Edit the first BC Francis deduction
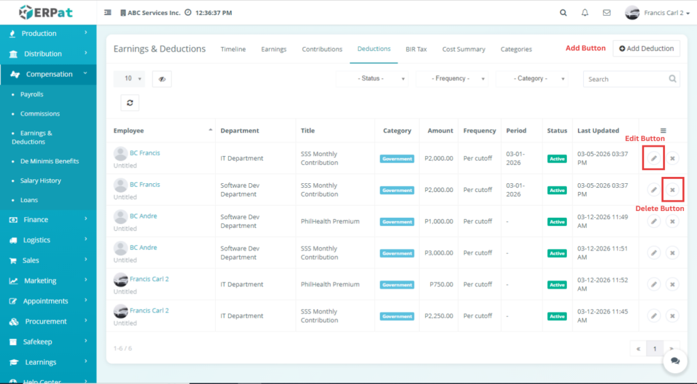Viewport: 697px width, 384px height. point(653,159)
